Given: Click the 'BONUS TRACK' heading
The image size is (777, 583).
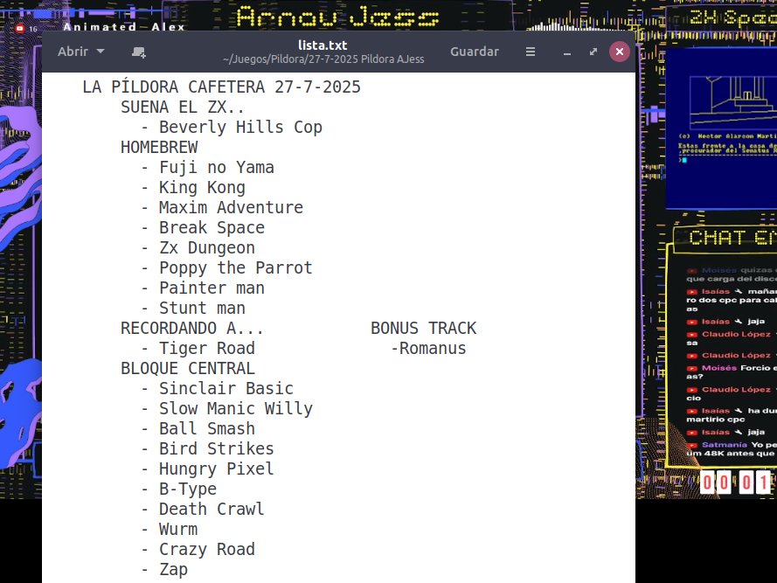Looking at the screenshot, I should (x=424, y=328).
